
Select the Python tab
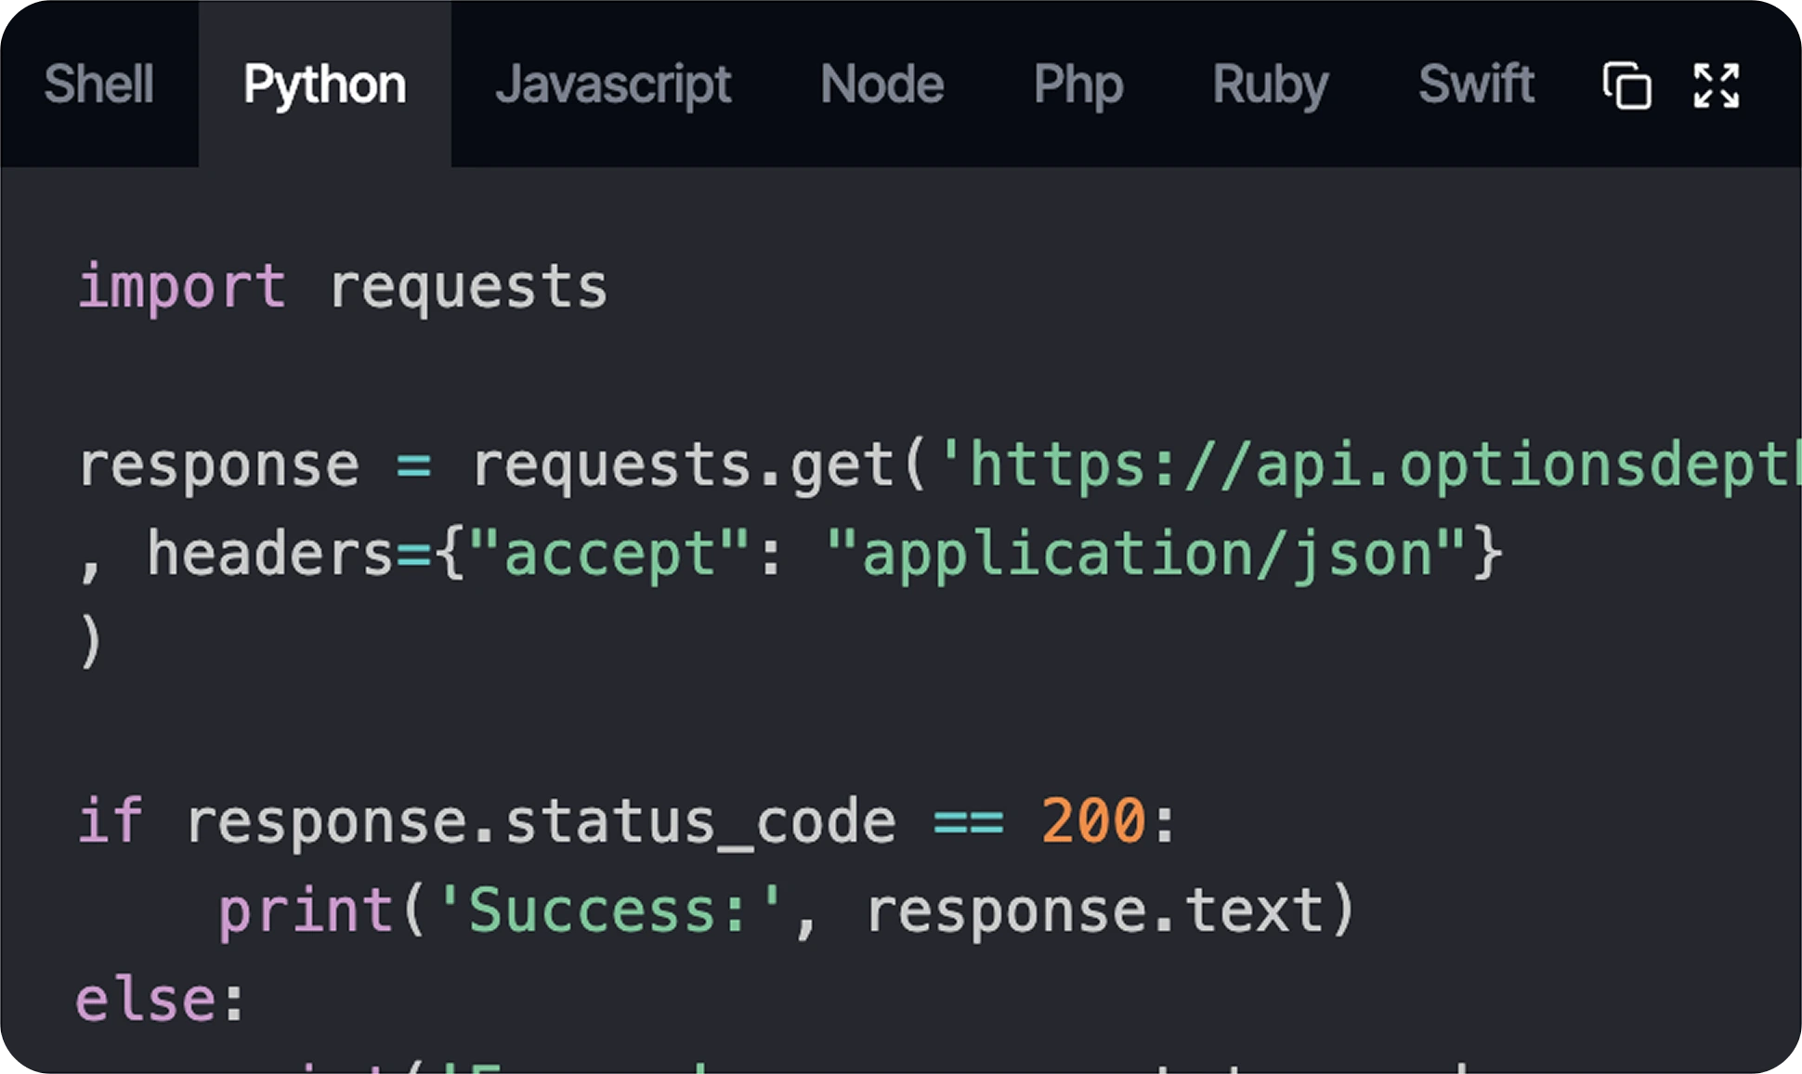pos(324,85)
